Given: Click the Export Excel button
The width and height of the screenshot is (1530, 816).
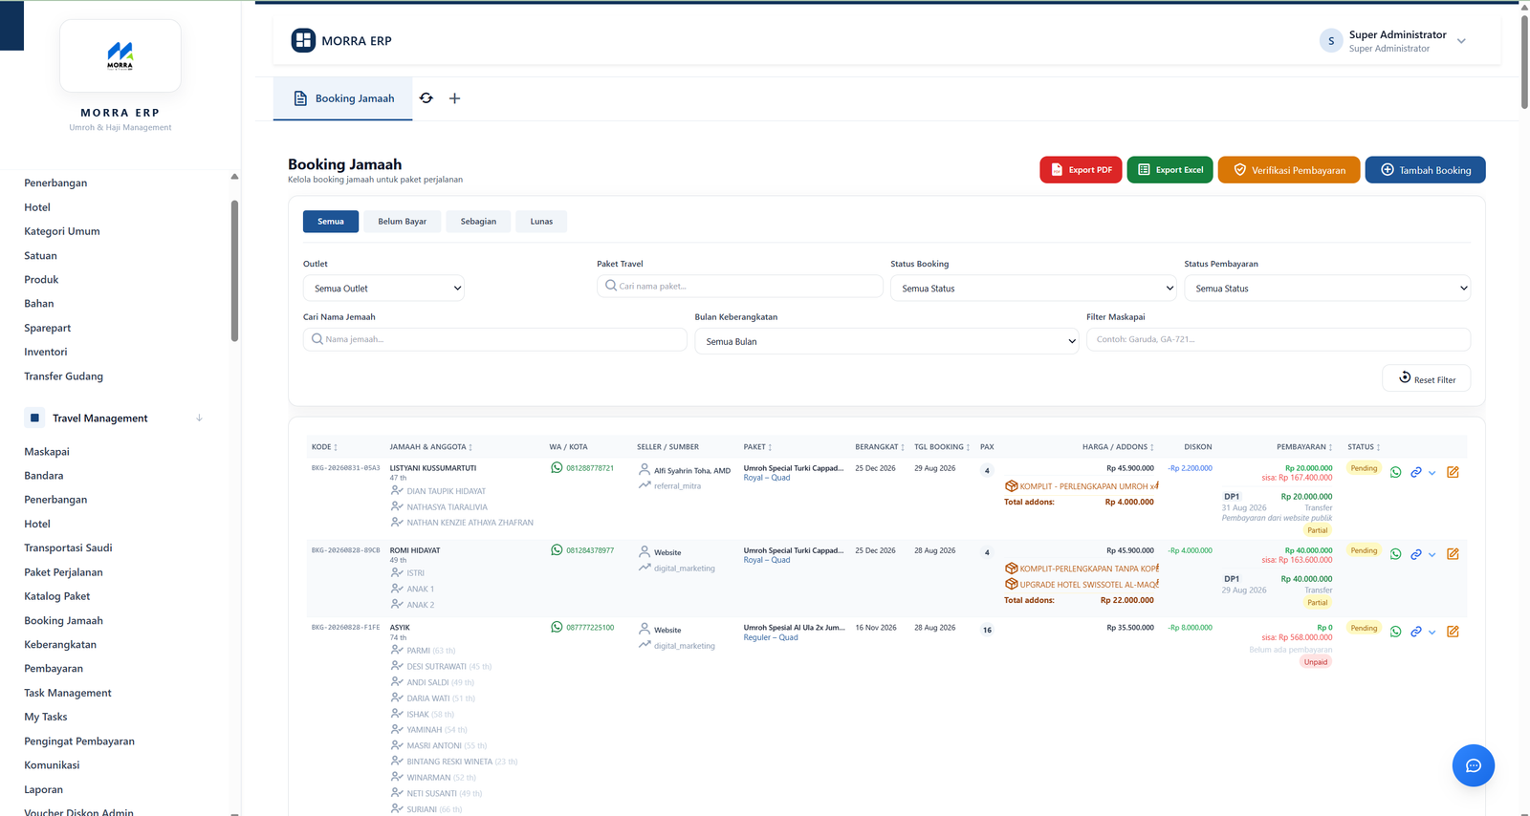Looking at the screenshot, I should [1170, 170].
